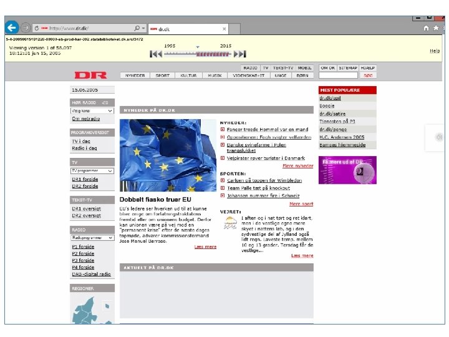449x337 pixels.
Task: Click the MOBIL top navigation item
Action: click(304, 68)
